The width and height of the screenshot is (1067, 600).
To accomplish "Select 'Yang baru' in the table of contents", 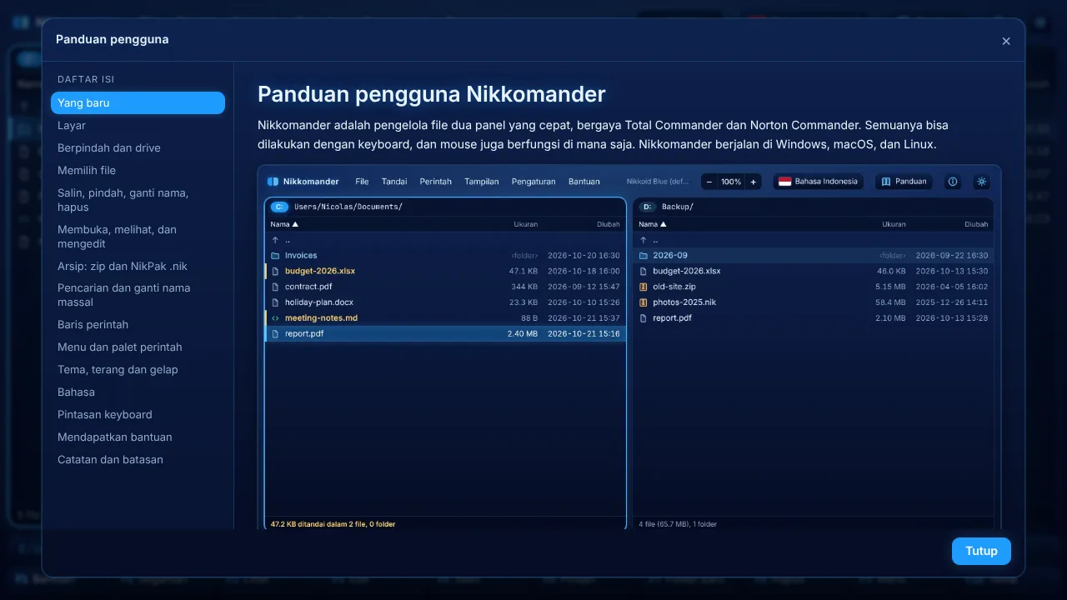I will click(138, 102).
